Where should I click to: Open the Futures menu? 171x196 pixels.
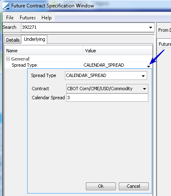28,18
